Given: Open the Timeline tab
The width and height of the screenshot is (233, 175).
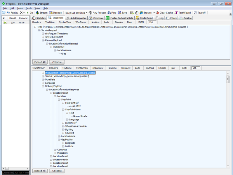Looking at the screenshot, I should 186,18.
